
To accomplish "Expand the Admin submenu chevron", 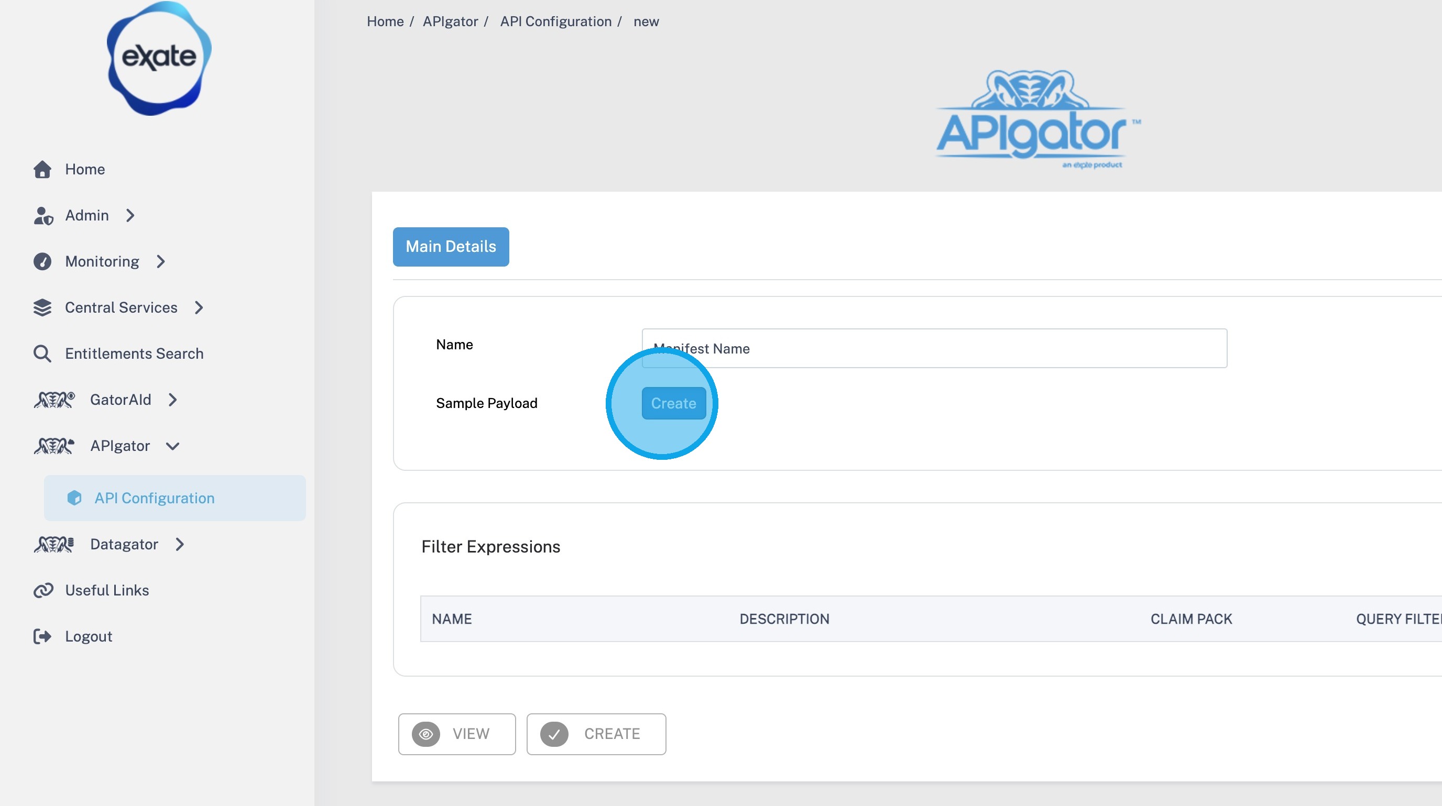I will pyautogui.click(x=130, y=215).
